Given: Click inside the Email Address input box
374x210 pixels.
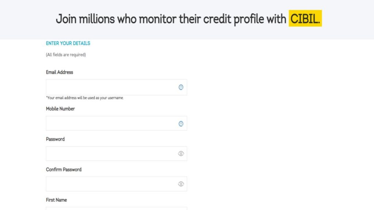Looking at the screenshot, I should pyautogui.click(x=110, y=87).
